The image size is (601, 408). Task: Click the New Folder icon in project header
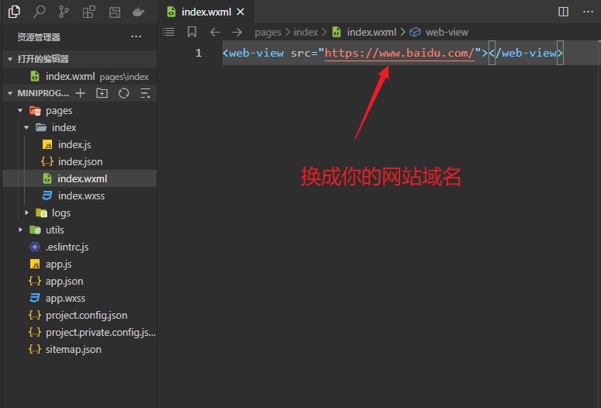click(102, 93)
